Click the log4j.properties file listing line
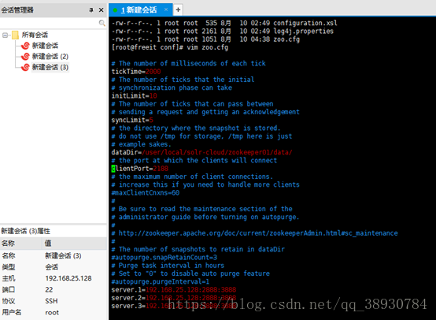 point(223,31)
